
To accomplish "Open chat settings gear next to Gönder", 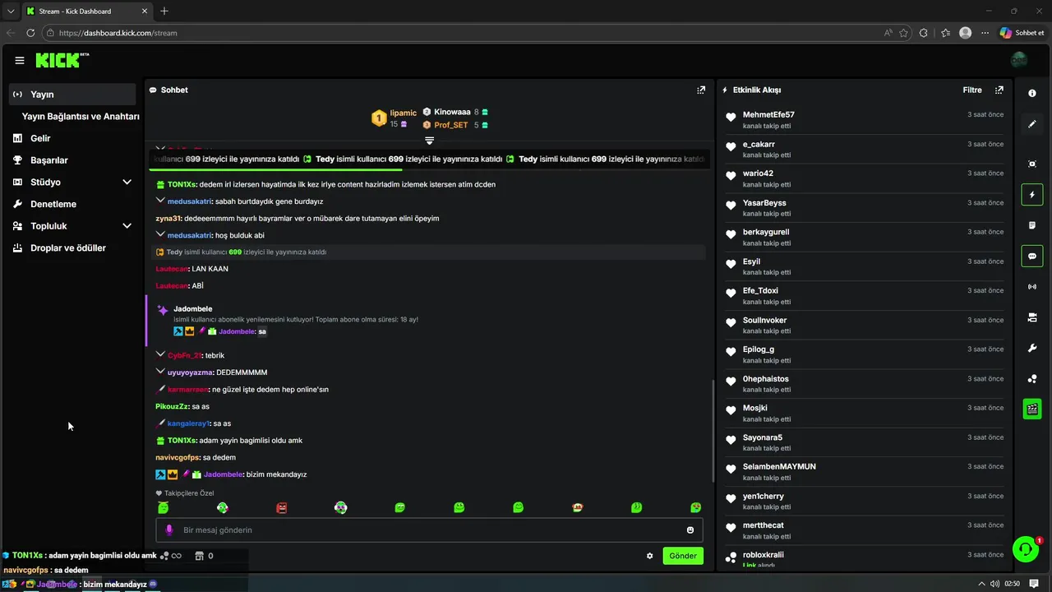I will 649,556.
